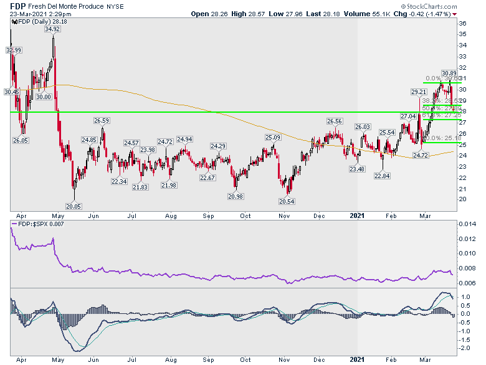Click the FDP ticker symbol title
The width and height of the screenshot is (486, 365).
pos(18,6)
